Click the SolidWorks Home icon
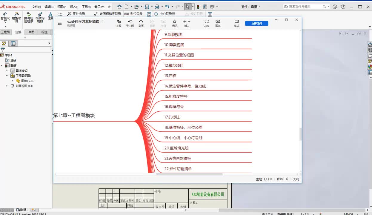The width and height of the screenshot is (372, 215). point(119,7)
